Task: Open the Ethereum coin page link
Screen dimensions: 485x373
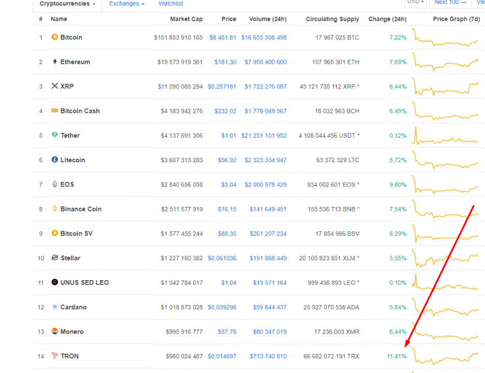Action: [x=75, y=61]
